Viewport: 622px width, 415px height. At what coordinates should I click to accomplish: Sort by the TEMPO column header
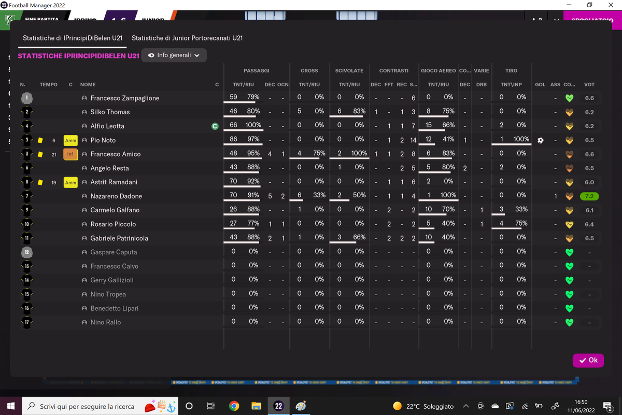[x=49, y=85]
